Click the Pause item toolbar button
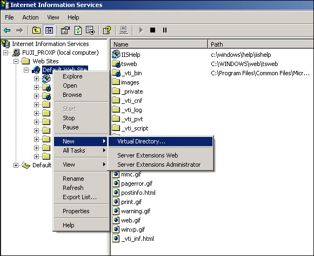The height and width of the screenshot is (256, 314). [x=165, y=30]
